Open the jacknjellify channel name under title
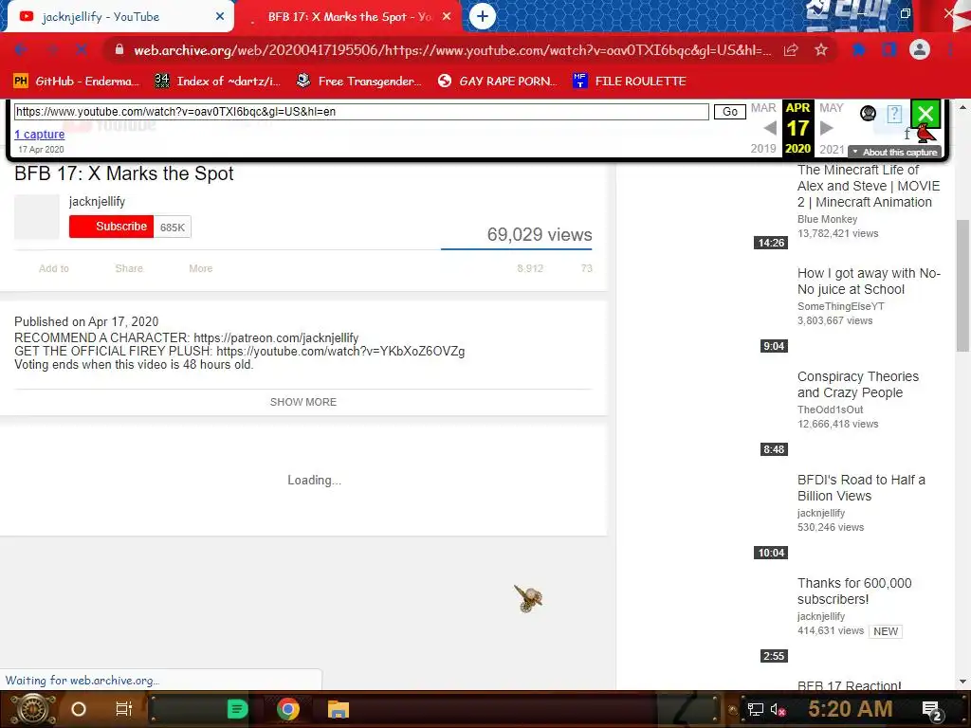 pos(98,202)
